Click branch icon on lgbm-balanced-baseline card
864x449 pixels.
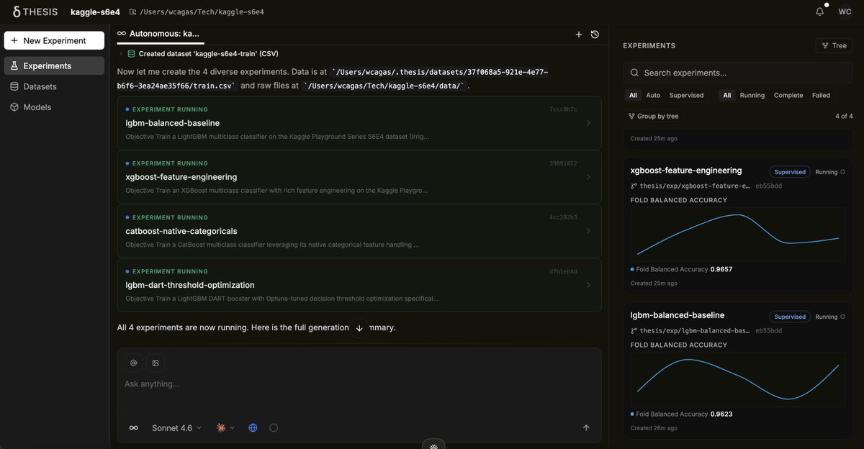(x=634, y=330)
